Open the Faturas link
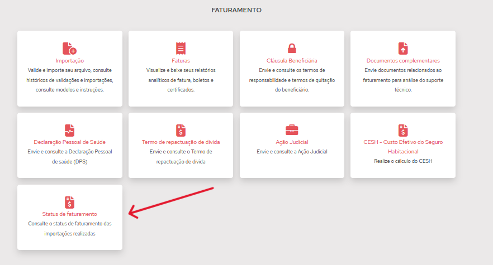Image resolution: width=493 pixels, height=265 pixels. tap(181, 61)
